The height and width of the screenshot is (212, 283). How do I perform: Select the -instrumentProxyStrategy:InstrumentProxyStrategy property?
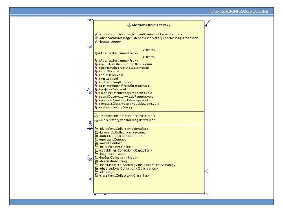tap(137, 165)
